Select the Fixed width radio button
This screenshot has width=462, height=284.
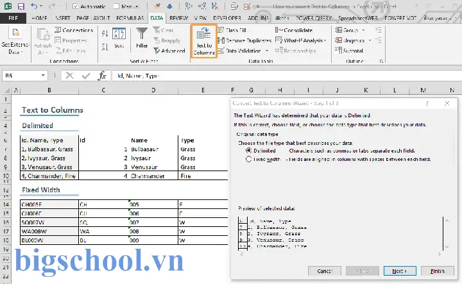click(249, 159)
